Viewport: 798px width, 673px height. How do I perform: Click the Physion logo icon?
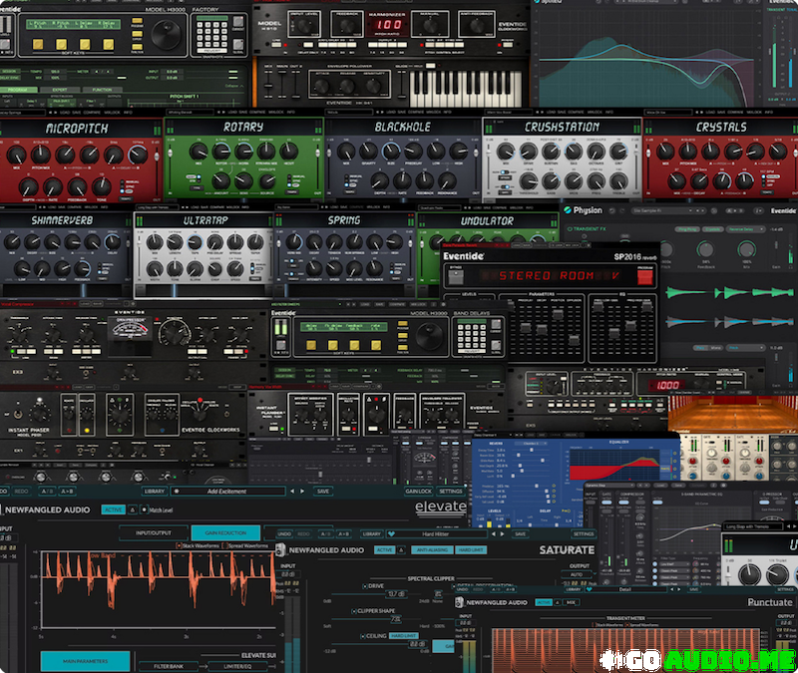coord(568,210)
